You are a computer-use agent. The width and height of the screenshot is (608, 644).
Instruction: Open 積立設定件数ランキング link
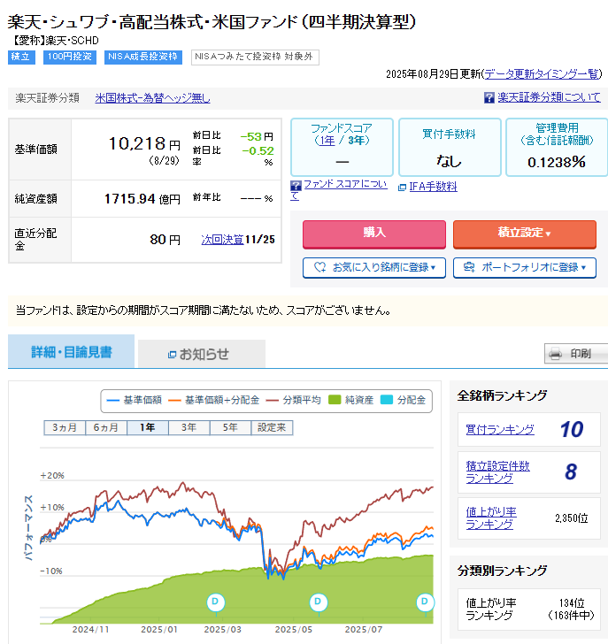pyautogui.click(x=498, y=471)
